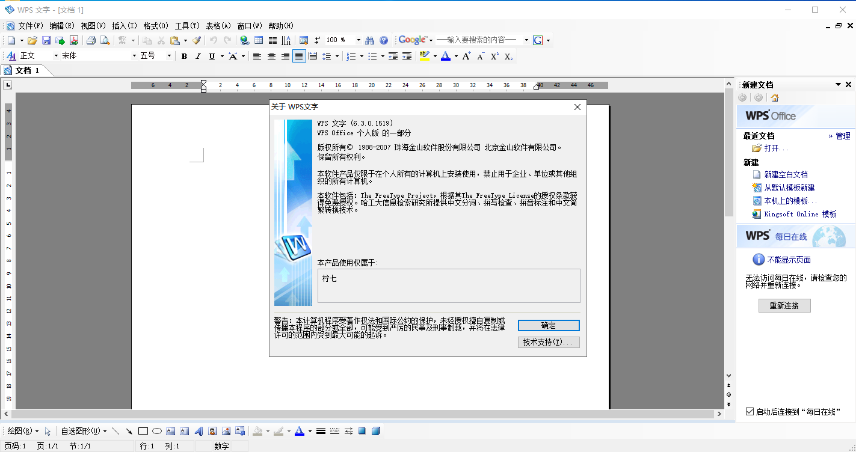Viewport: 856px width, 452px height.
Task: Open the 文件(F) menu
Action: pos(31,26)
